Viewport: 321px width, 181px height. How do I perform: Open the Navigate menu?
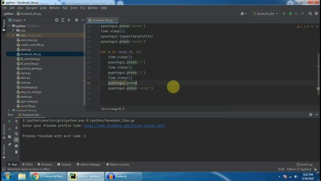click(32, 8)
